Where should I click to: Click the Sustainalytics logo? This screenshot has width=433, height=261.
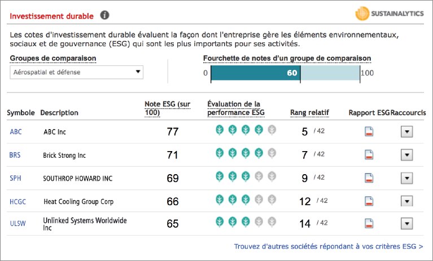[x=390, y=14]
